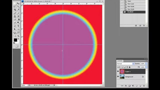Select the Gradient history state
Viewport: 160px width, 90px height.
(134, 12)
